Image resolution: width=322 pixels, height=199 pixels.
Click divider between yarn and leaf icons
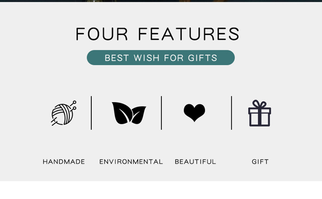pyautogui.click(x=91, y=113)
